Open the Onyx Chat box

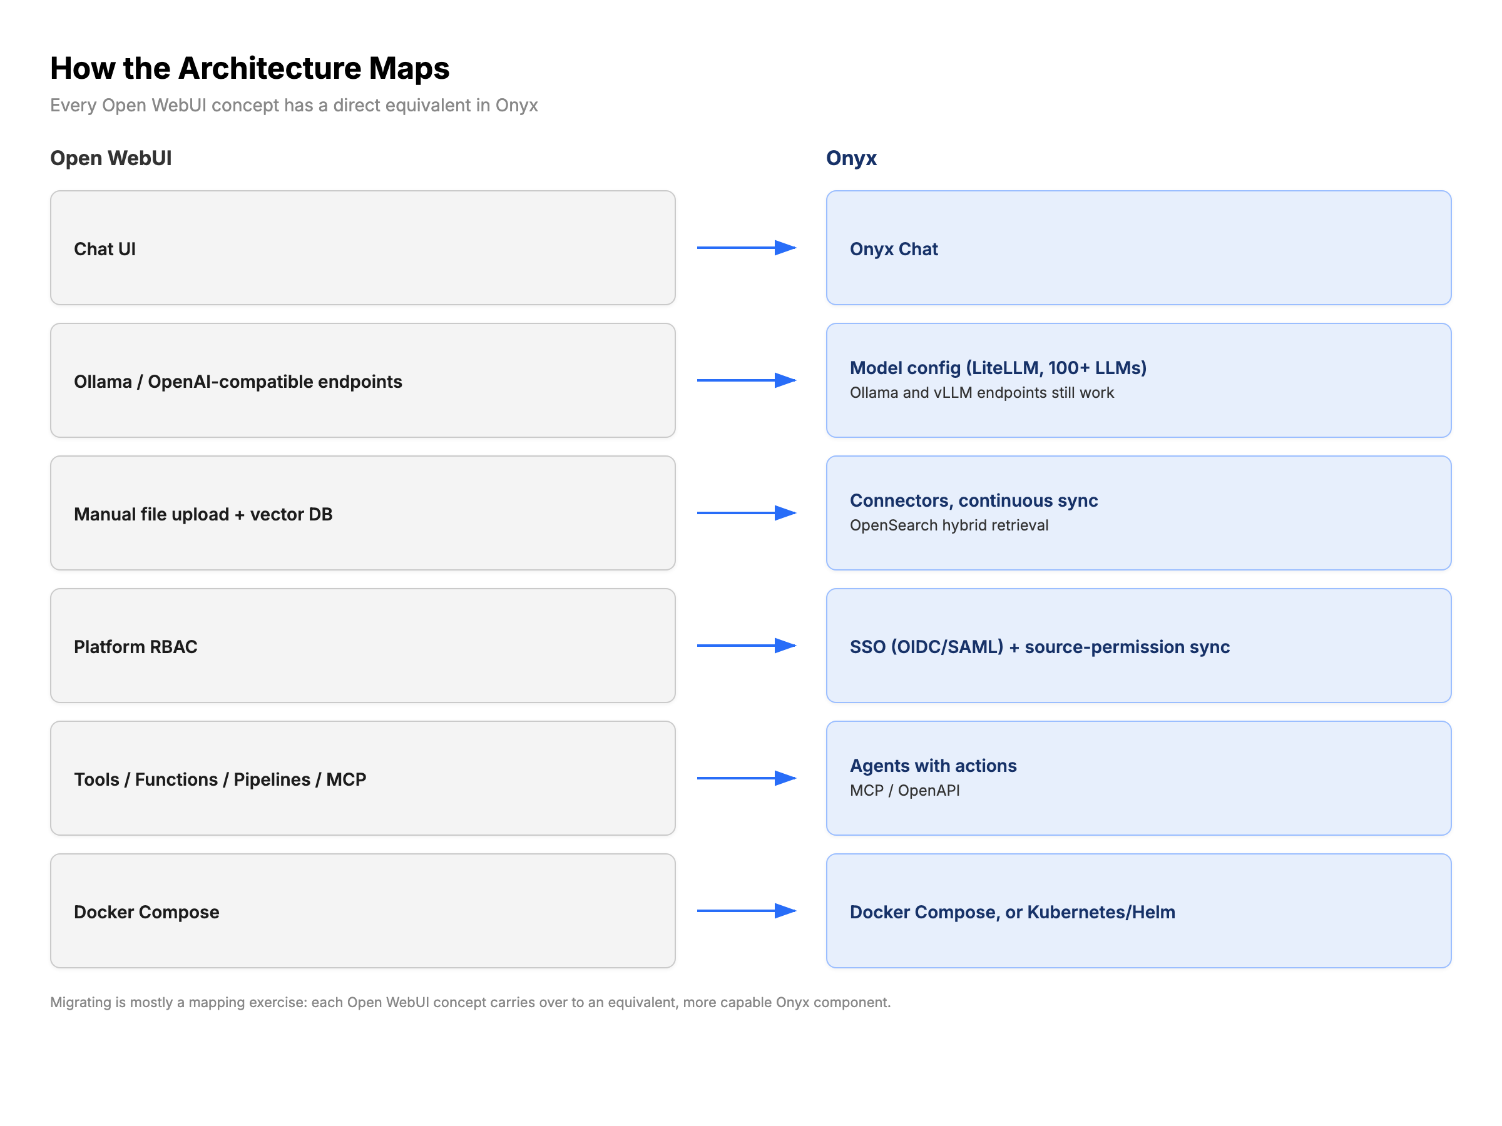[1139, 248]
